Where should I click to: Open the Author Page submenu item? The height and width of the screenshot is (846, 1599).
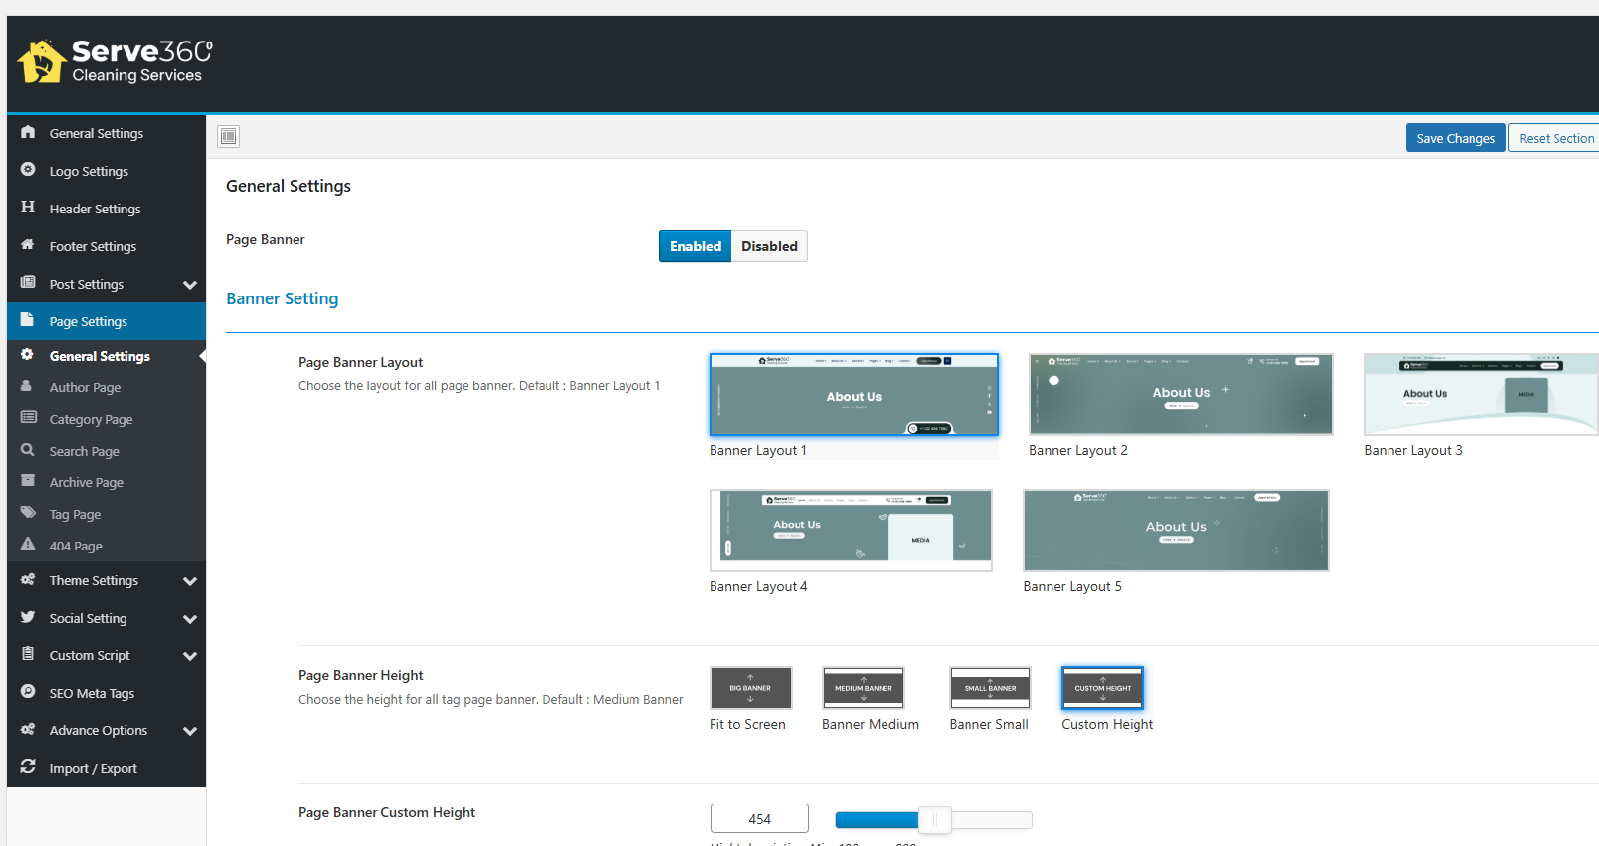[85, 387]
